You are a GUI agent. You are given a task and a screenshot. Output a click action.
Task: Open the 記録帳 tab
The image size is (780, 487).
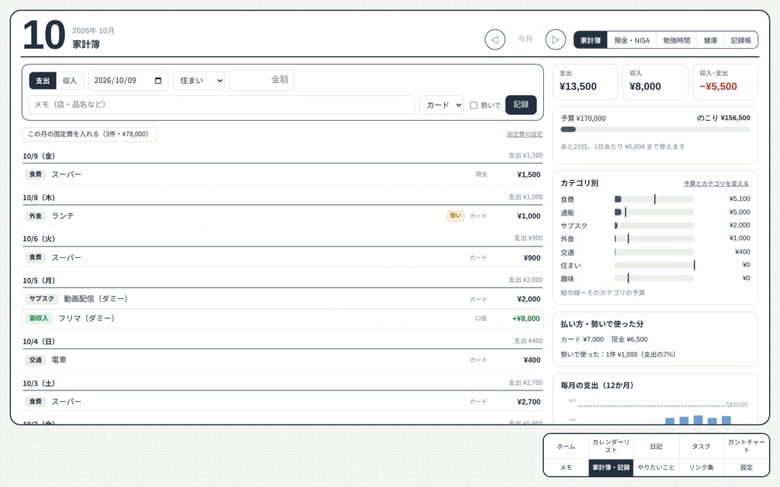740,40
